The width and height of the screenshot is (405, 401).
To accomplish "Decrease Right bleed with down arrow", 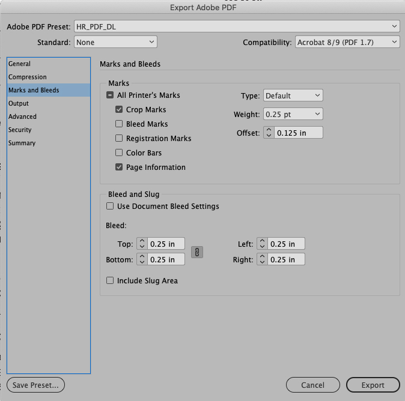I will click(262, 262).
